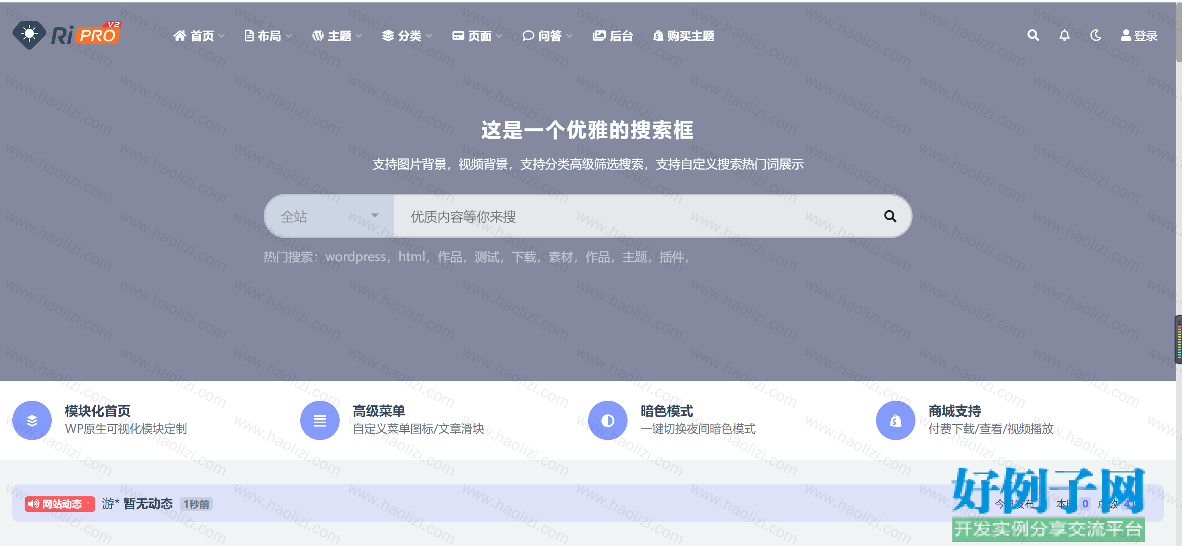Click the 暂无动态 activity text

click(148, 504)
